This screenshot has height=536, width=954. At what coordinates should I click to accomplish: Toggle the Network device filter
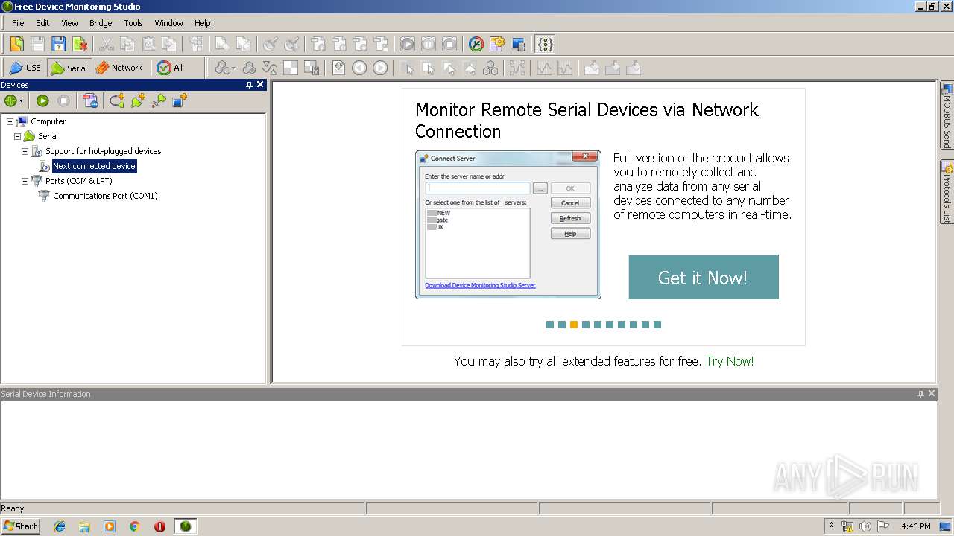pyautogui.click(x=119, y=68)
